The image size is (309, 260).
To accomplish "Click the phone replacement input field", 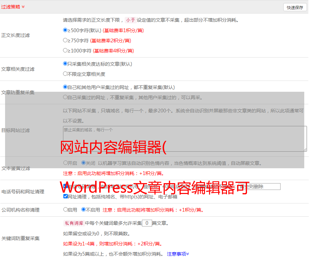I will tap(259, 187).
